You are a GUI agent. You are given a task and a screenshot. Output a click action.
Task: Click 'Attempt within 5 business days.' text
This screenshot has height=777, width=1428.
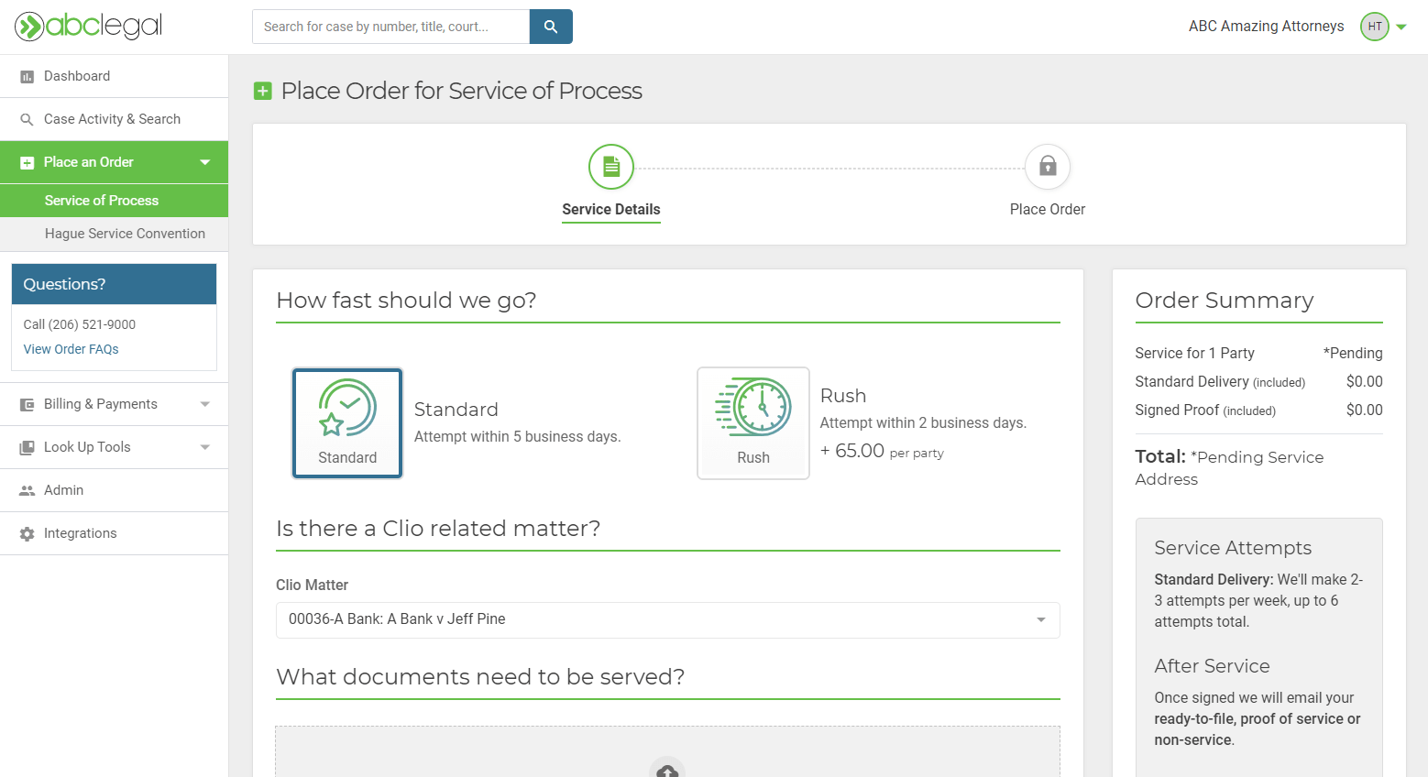[x=518, y=437]
